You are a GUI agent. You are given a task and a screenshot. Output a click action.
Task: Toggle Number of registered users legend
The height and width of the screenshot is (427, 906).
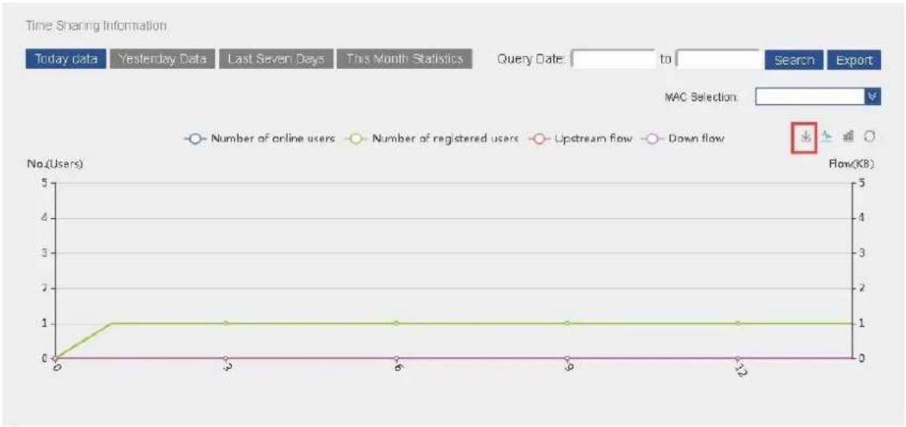click(431, 138)
